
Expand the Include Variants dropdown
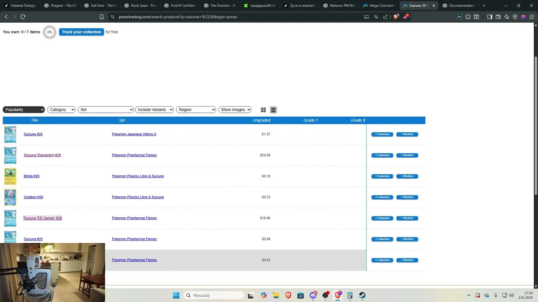pos(154,109)
